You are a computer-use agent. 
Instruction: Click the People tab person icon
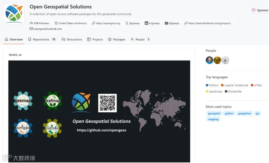click(x=132, y=39)
